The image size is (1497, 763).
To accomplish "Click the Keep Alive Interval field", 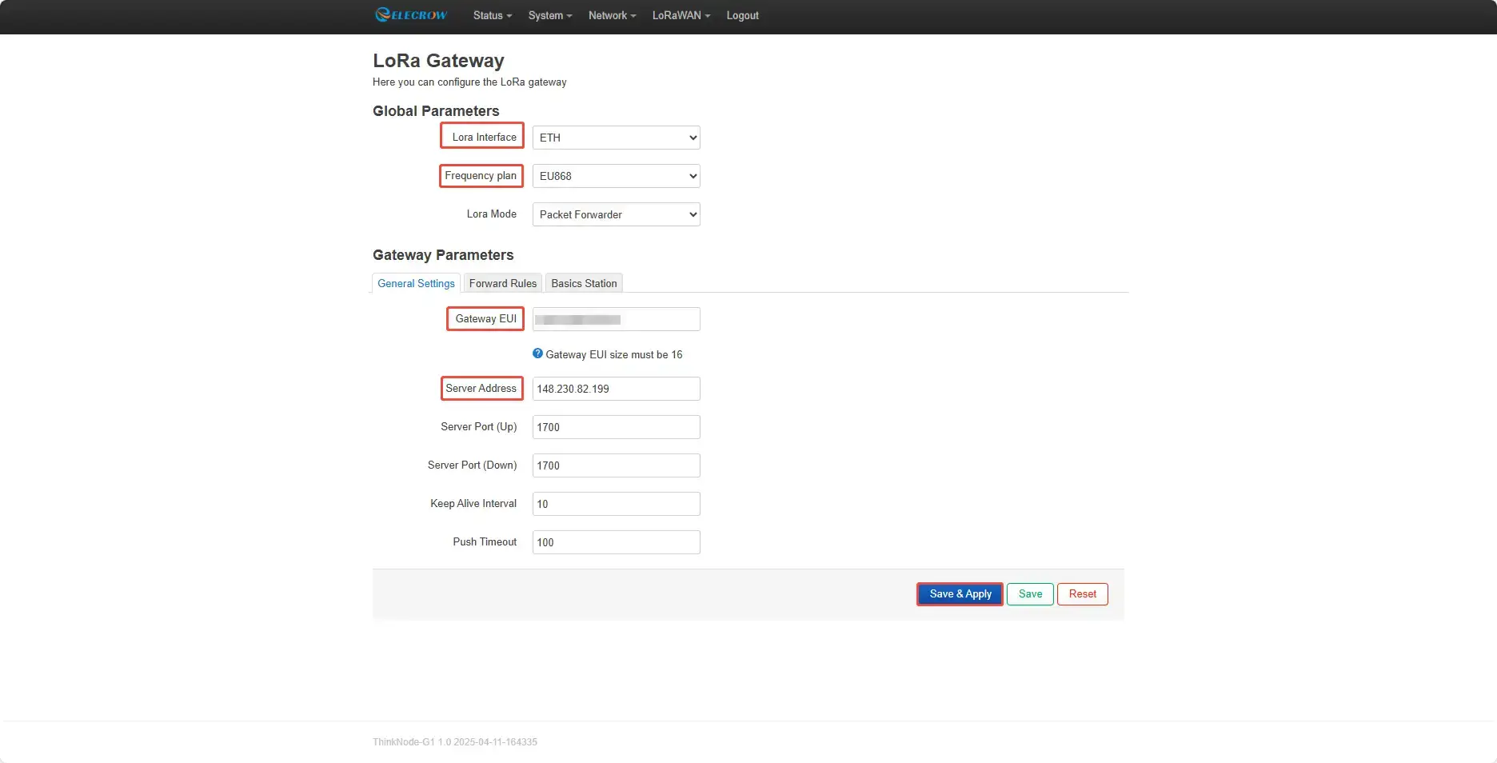I will pos(616,504).
